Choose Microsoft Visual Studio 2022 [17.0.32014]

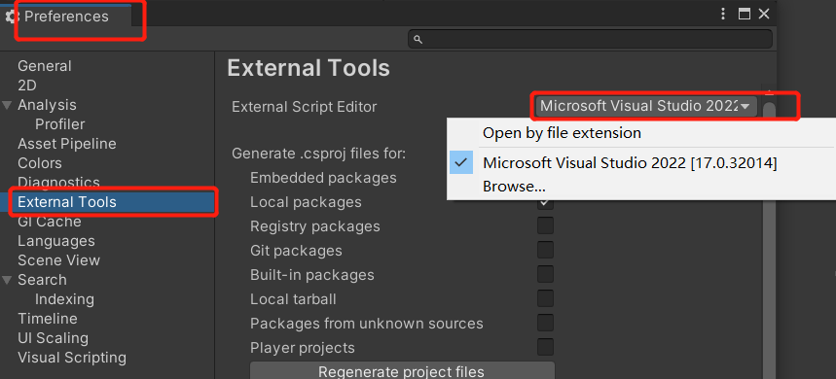(630, 163)
